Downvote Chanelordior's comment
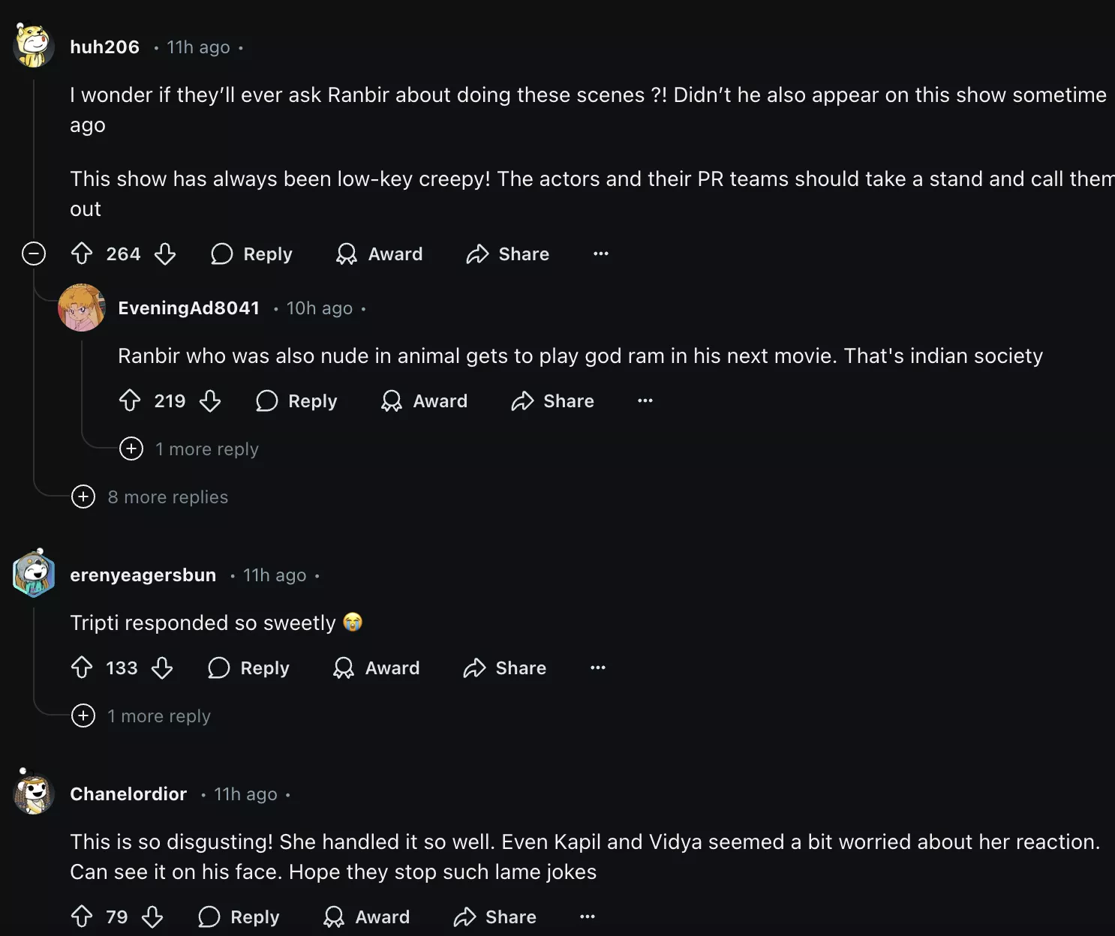 (152, 917)
